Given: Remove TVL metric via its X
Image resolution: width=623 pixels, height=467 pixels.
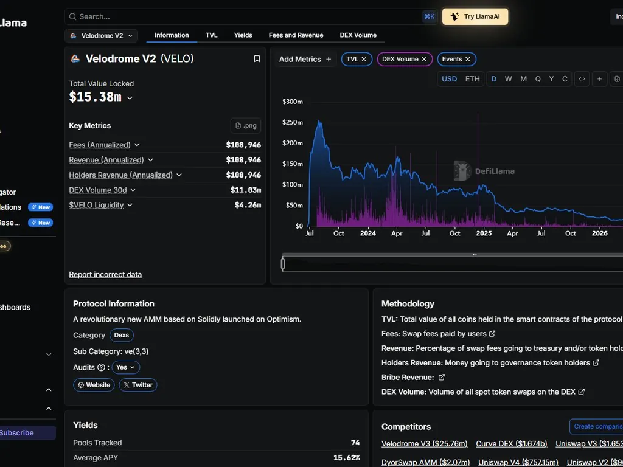Looking at the screenshot, I should 364,59.
